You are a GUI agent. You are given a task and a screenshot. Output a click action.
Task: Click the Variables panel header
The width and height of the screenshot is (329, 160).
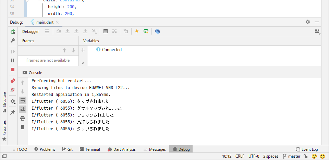[91, 41]
